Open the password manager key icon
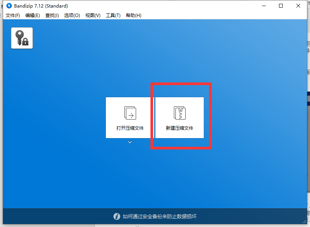The width and height of the screenshot is (310, 227). [x=22, y=38]
